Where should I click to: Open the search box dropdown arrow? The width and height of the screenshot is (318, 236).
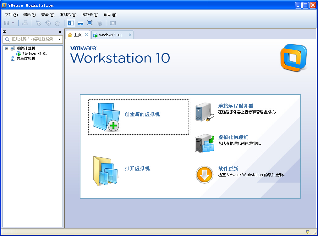coord(59,39)
